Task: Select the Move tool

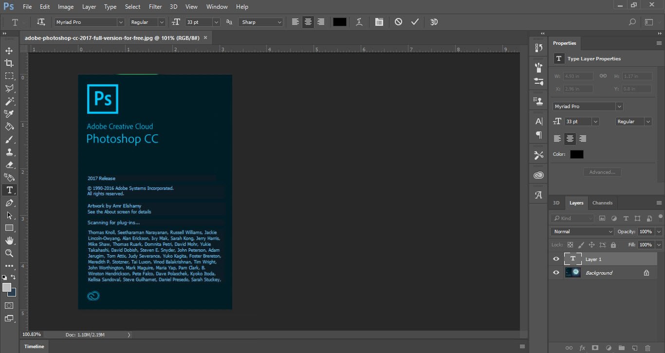Action: pos(9,51)
